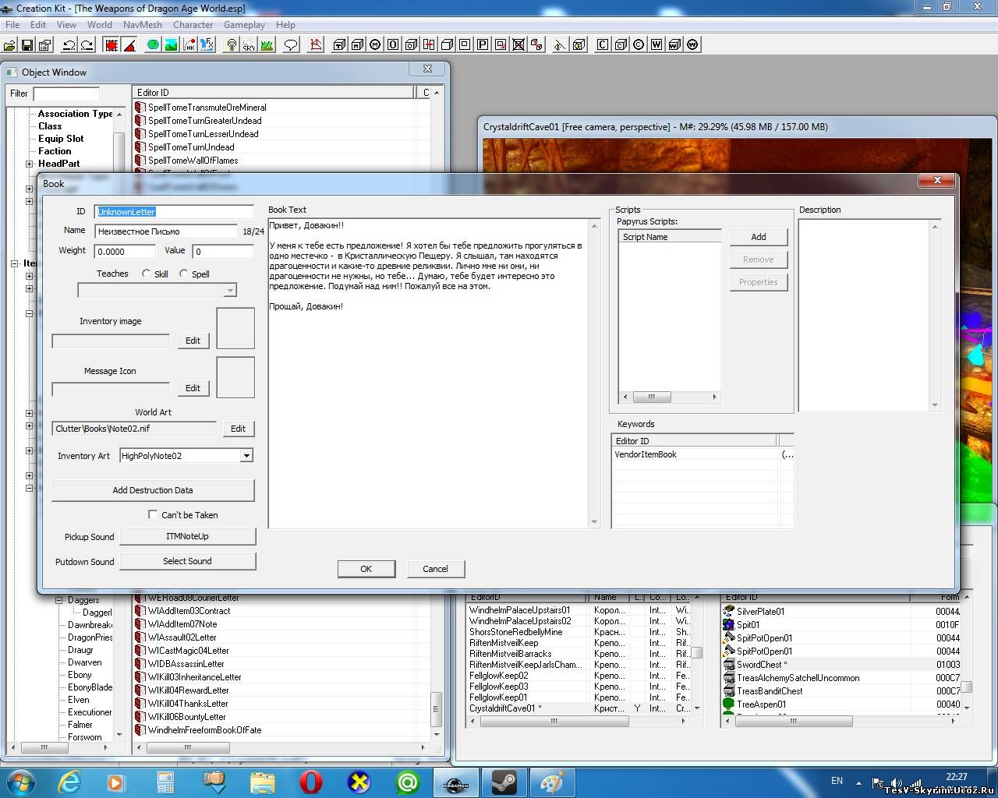The image size is (998, 798).
Task: Toggle the grass toolbar icon
Action: tap(267, 44)
